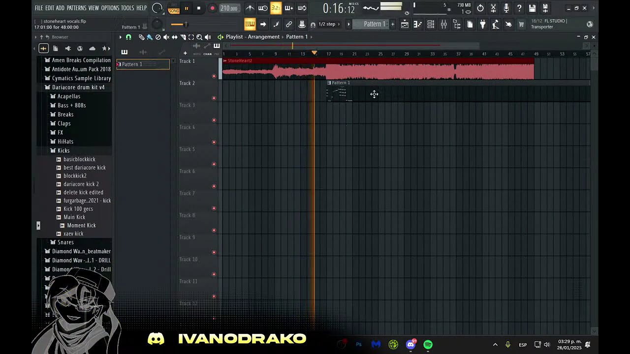Select the Moment Kick sample
Image resolution: width=630 pixels, height=354 pixels.
click(81, 225)
